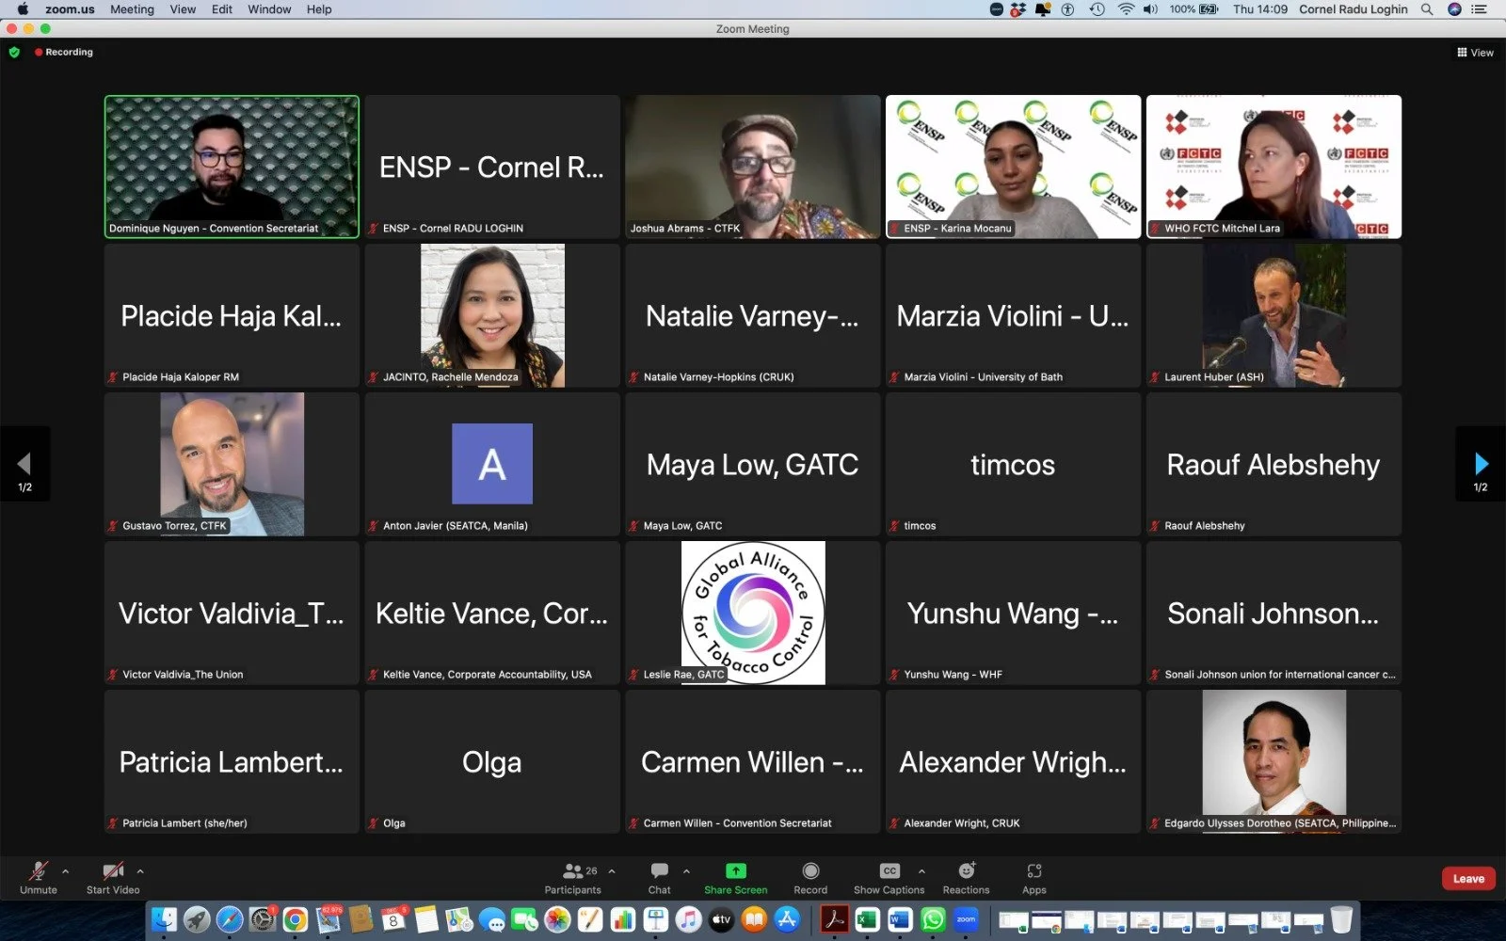Viewport: 1506px width, 941px height.
Task: Open App Store from the Dock
Action: click(x=787, y=919)
